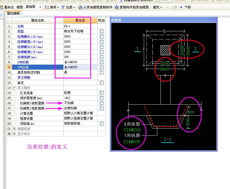
Task: Open 搭接设置 value 按默认搭接设置计算
Action: point(80,119)
